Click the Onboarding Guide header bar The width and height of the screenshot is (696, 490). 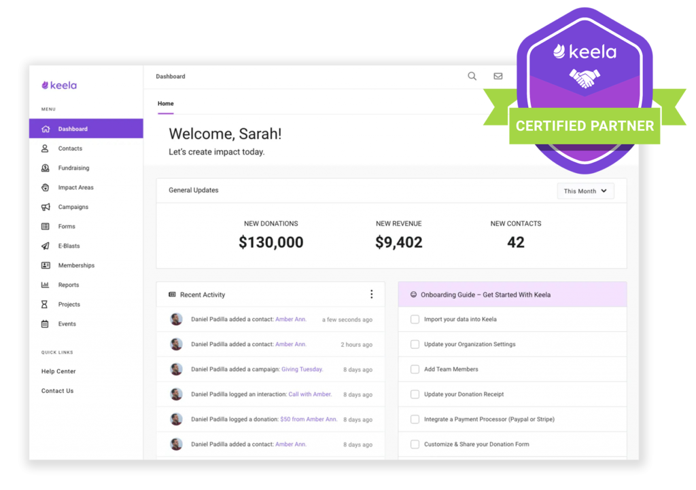tap(512, 294)
